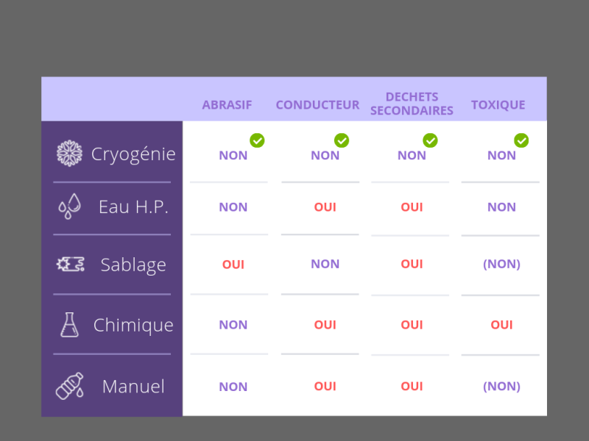Image resolution: width=589 pixels, height=441 pixels.
Task: Select the TOXIQUE column header
Action: [x=498, y=105]
